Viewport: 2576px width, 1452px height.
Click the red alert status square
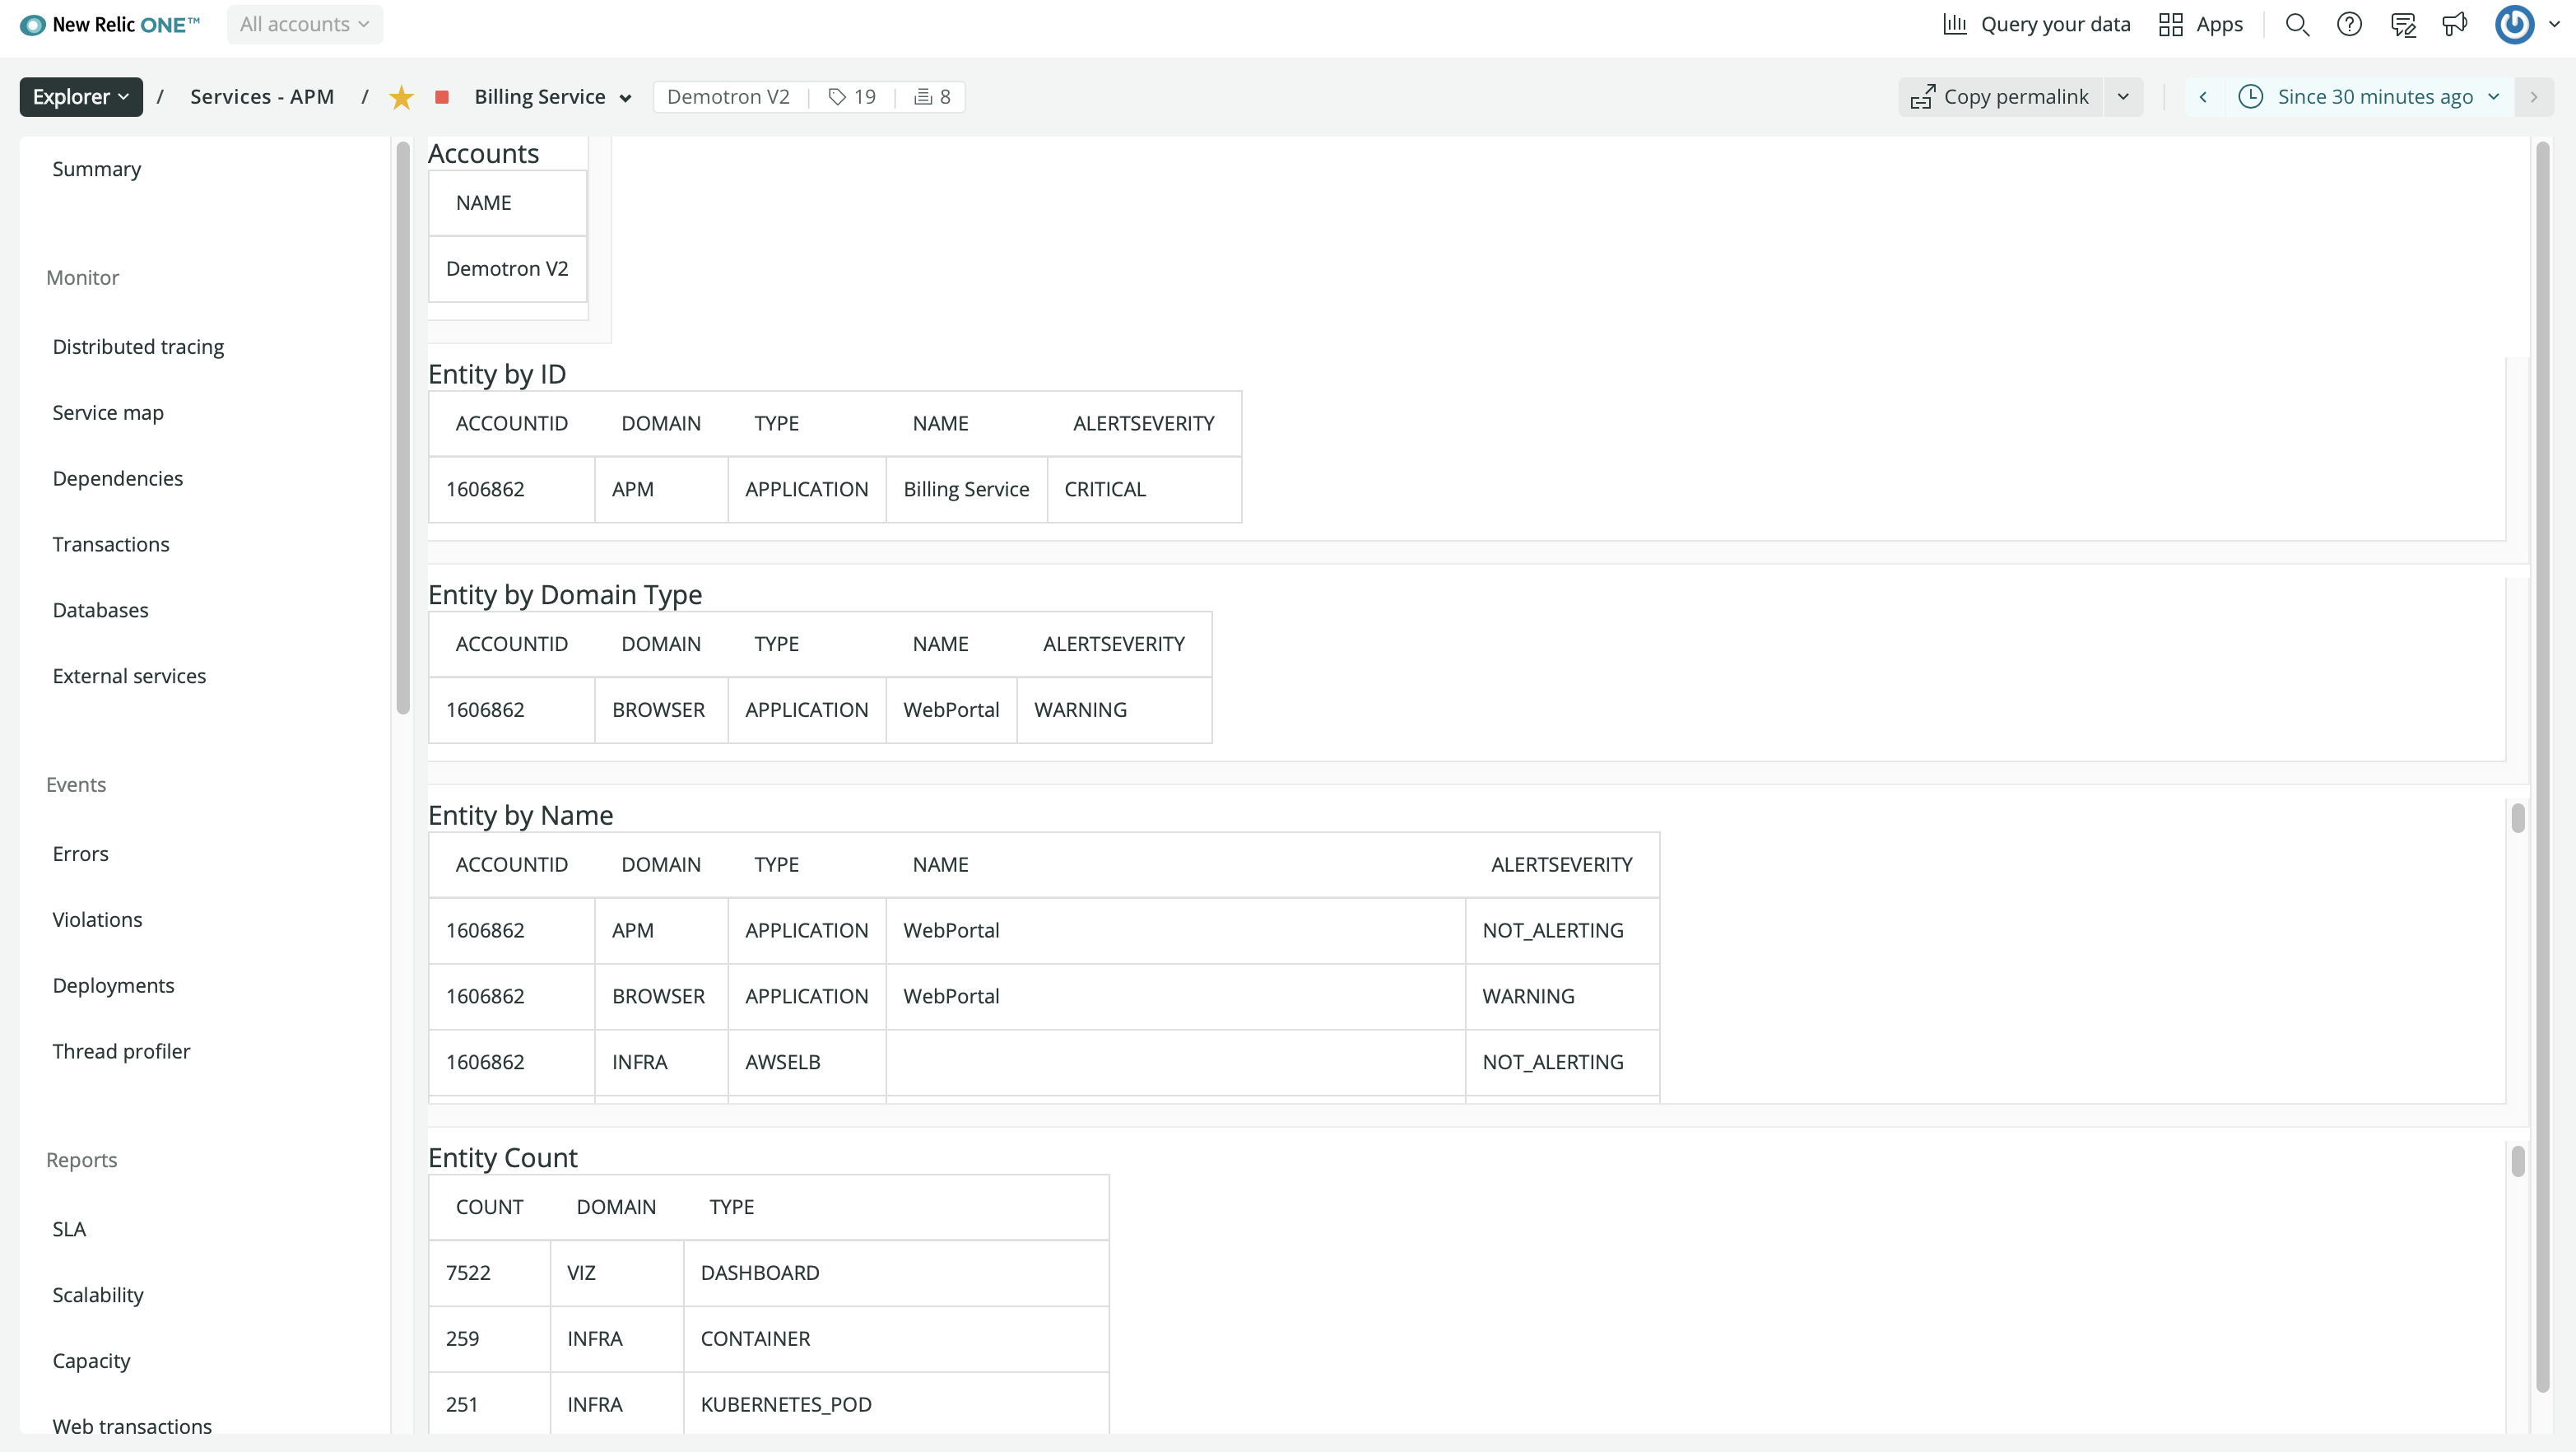tap(442, 97)
